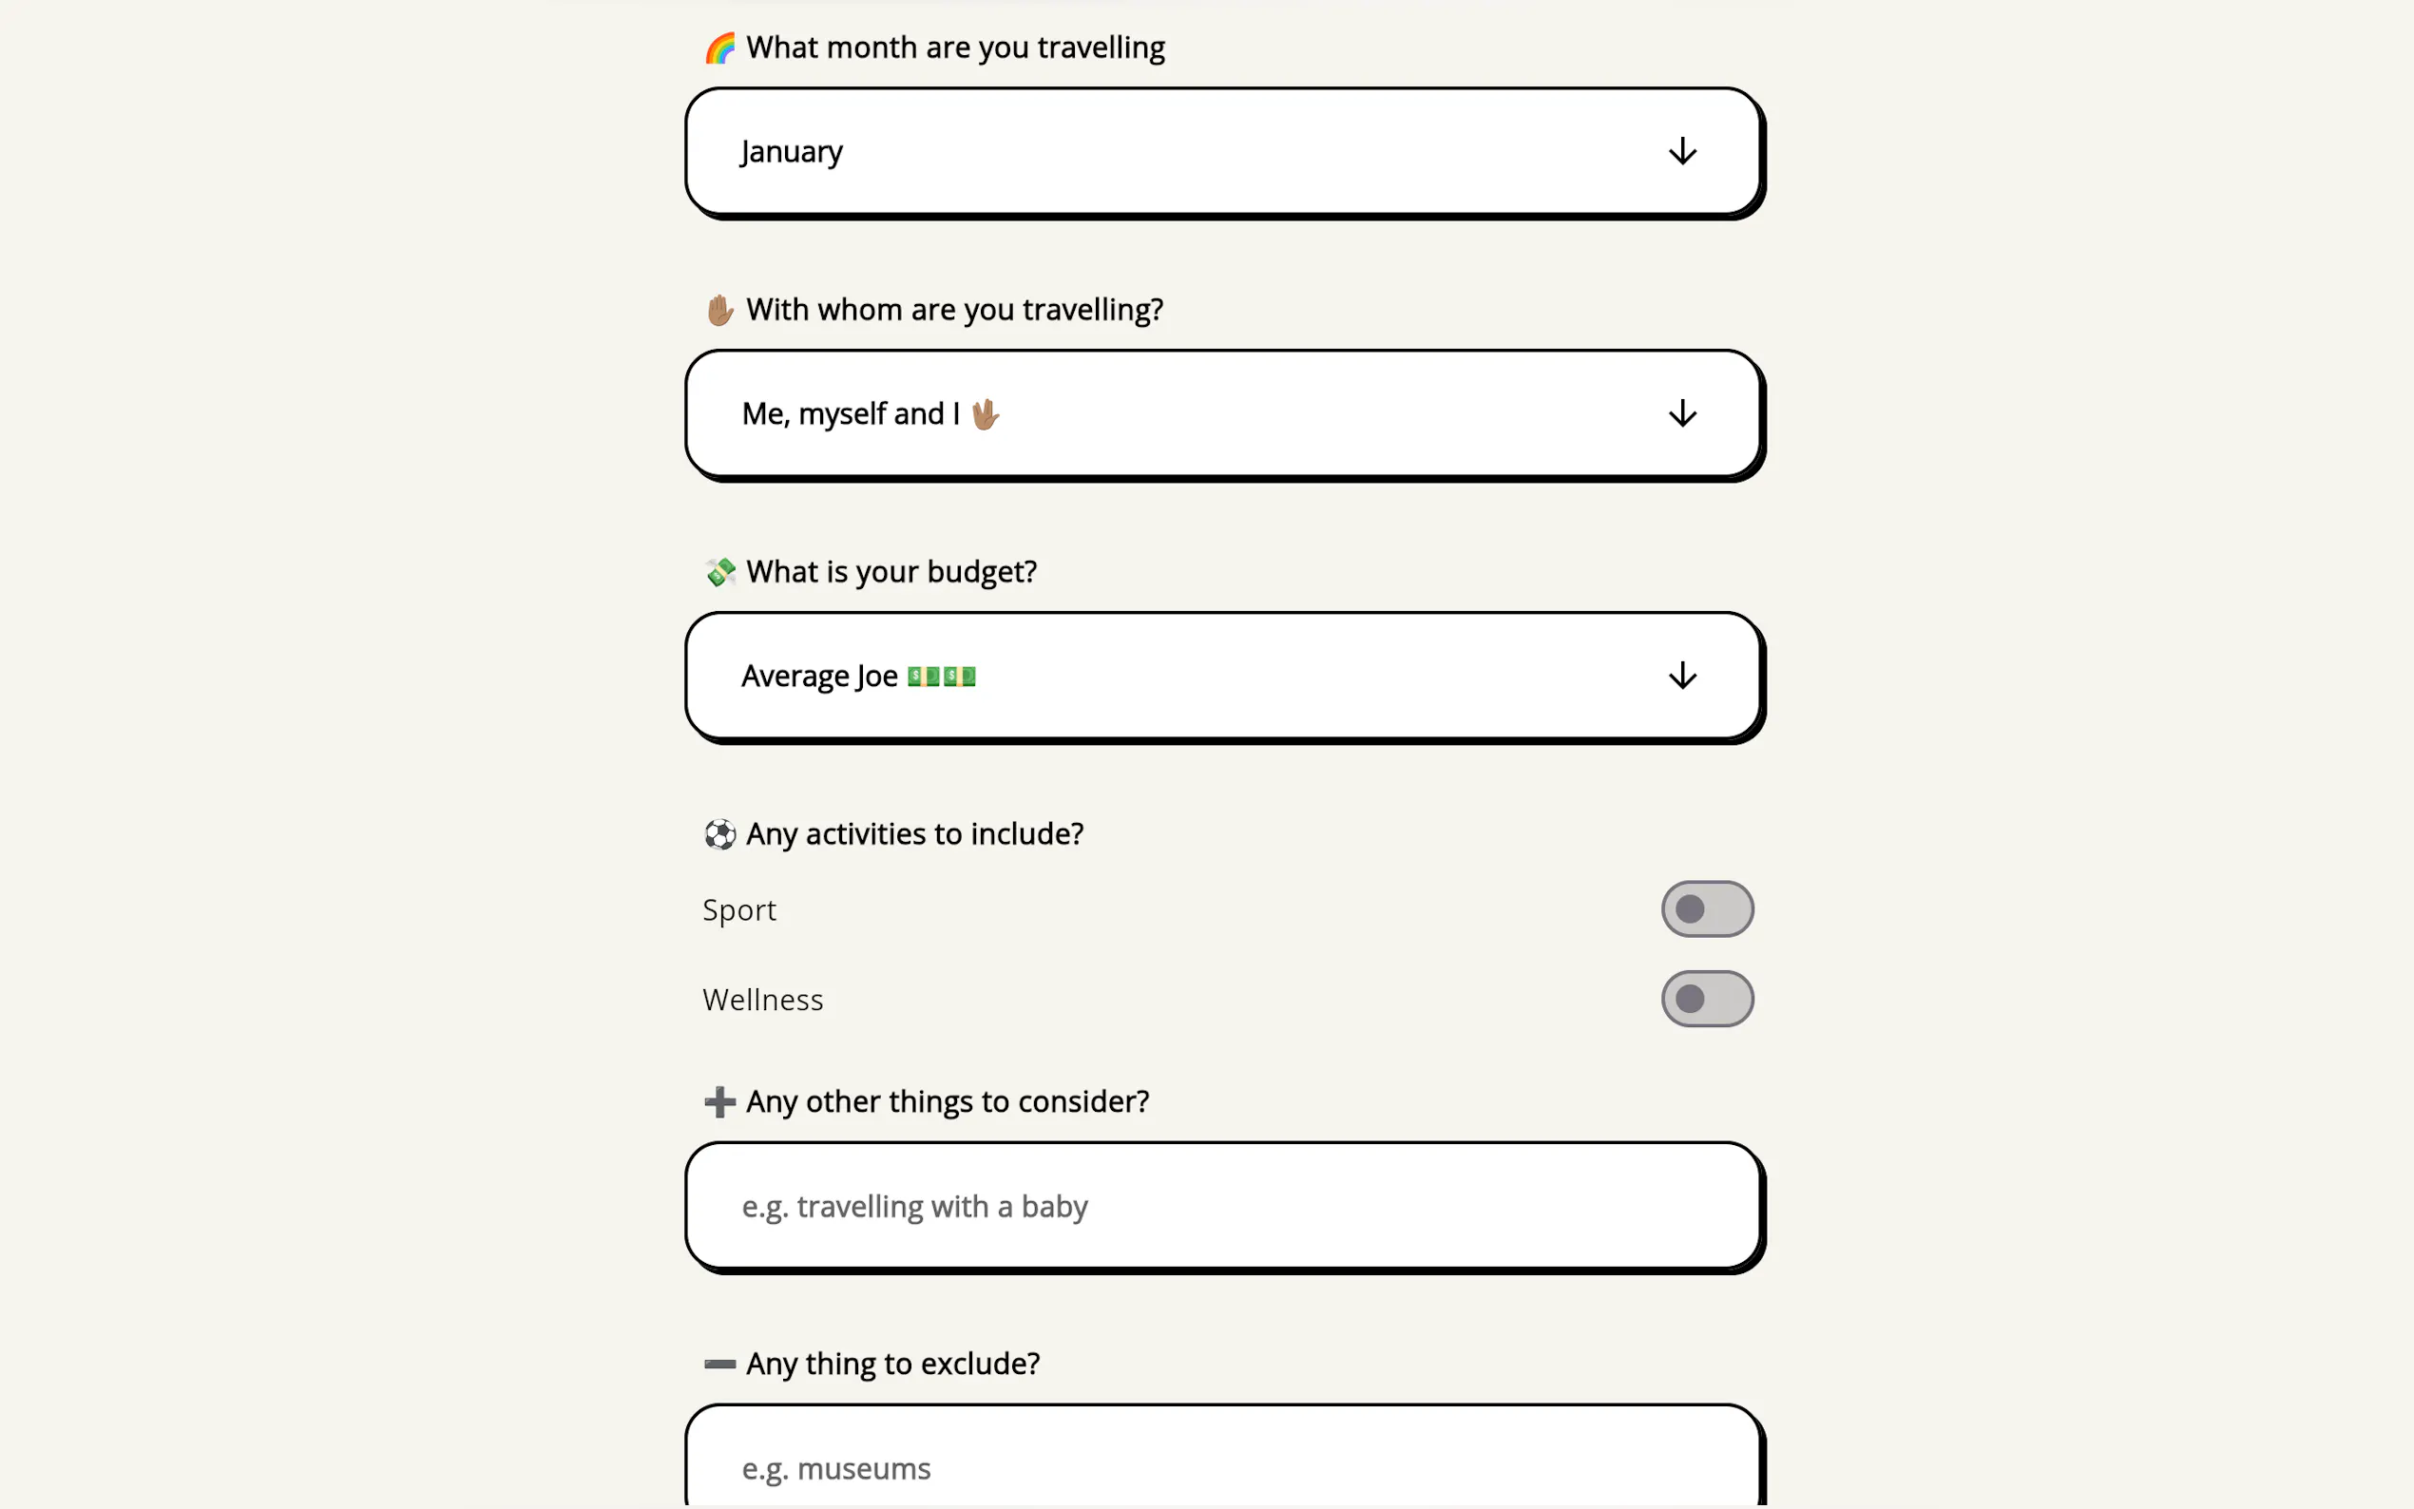Click the plus icon beside other things question
Image resolution: width=2414 pixels, height=1509 pixels.
pos(719,1101)
